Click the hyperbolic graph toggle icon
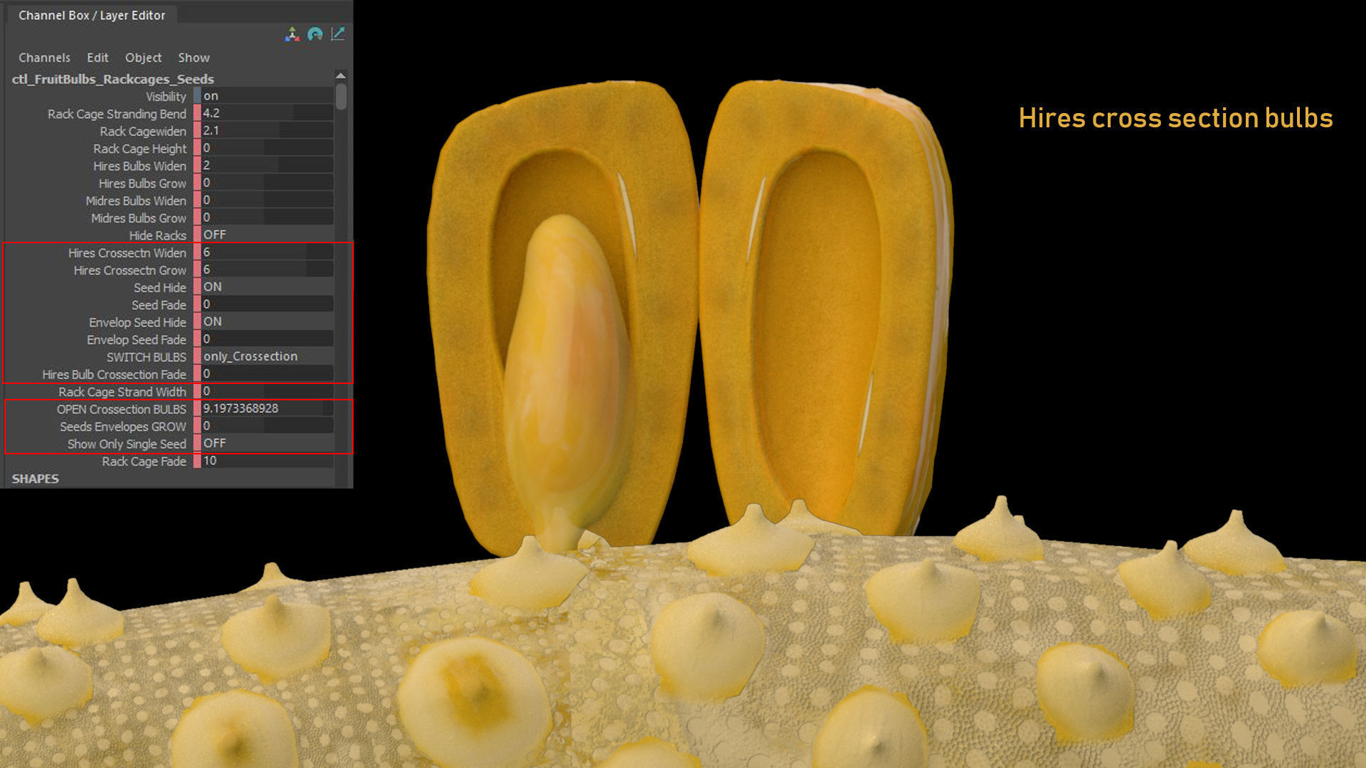Viewport: 1366px width, 768px height. tap(338, 34)
